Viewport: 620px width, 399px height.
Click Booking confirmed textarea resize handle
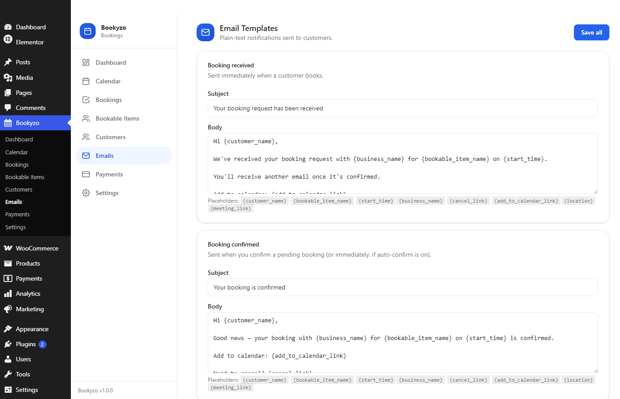pos(596,371)
